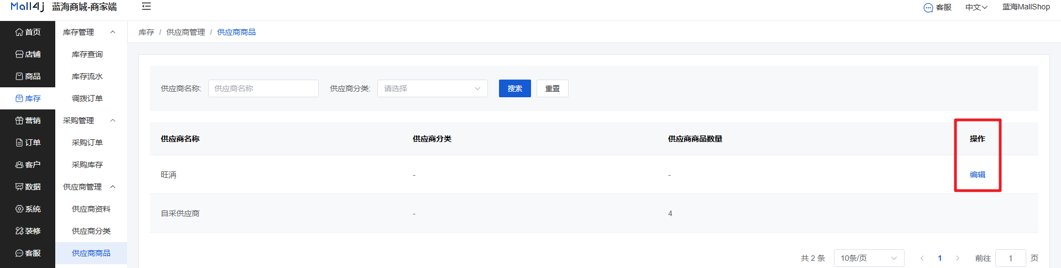This screenshot has height=268, width=1061.
Task: Open 订单 in the main nav
Action: coord(28,143)
